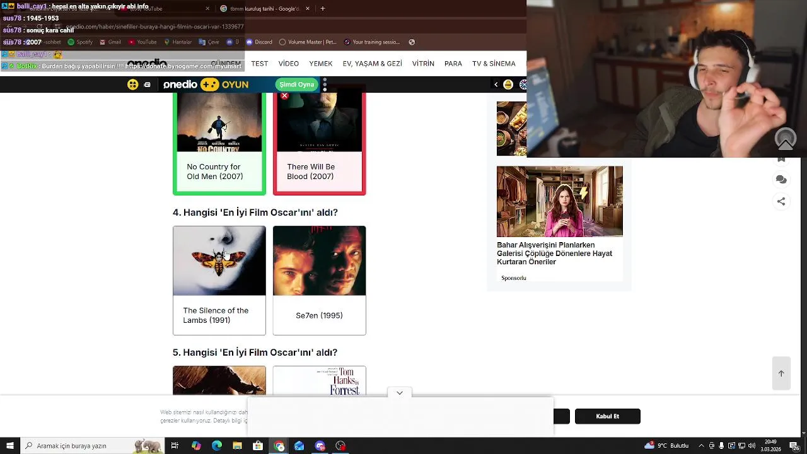Pick the Forrest Gump poster in question 5
This screenshot has height=454, width=807.
point(319,381)
